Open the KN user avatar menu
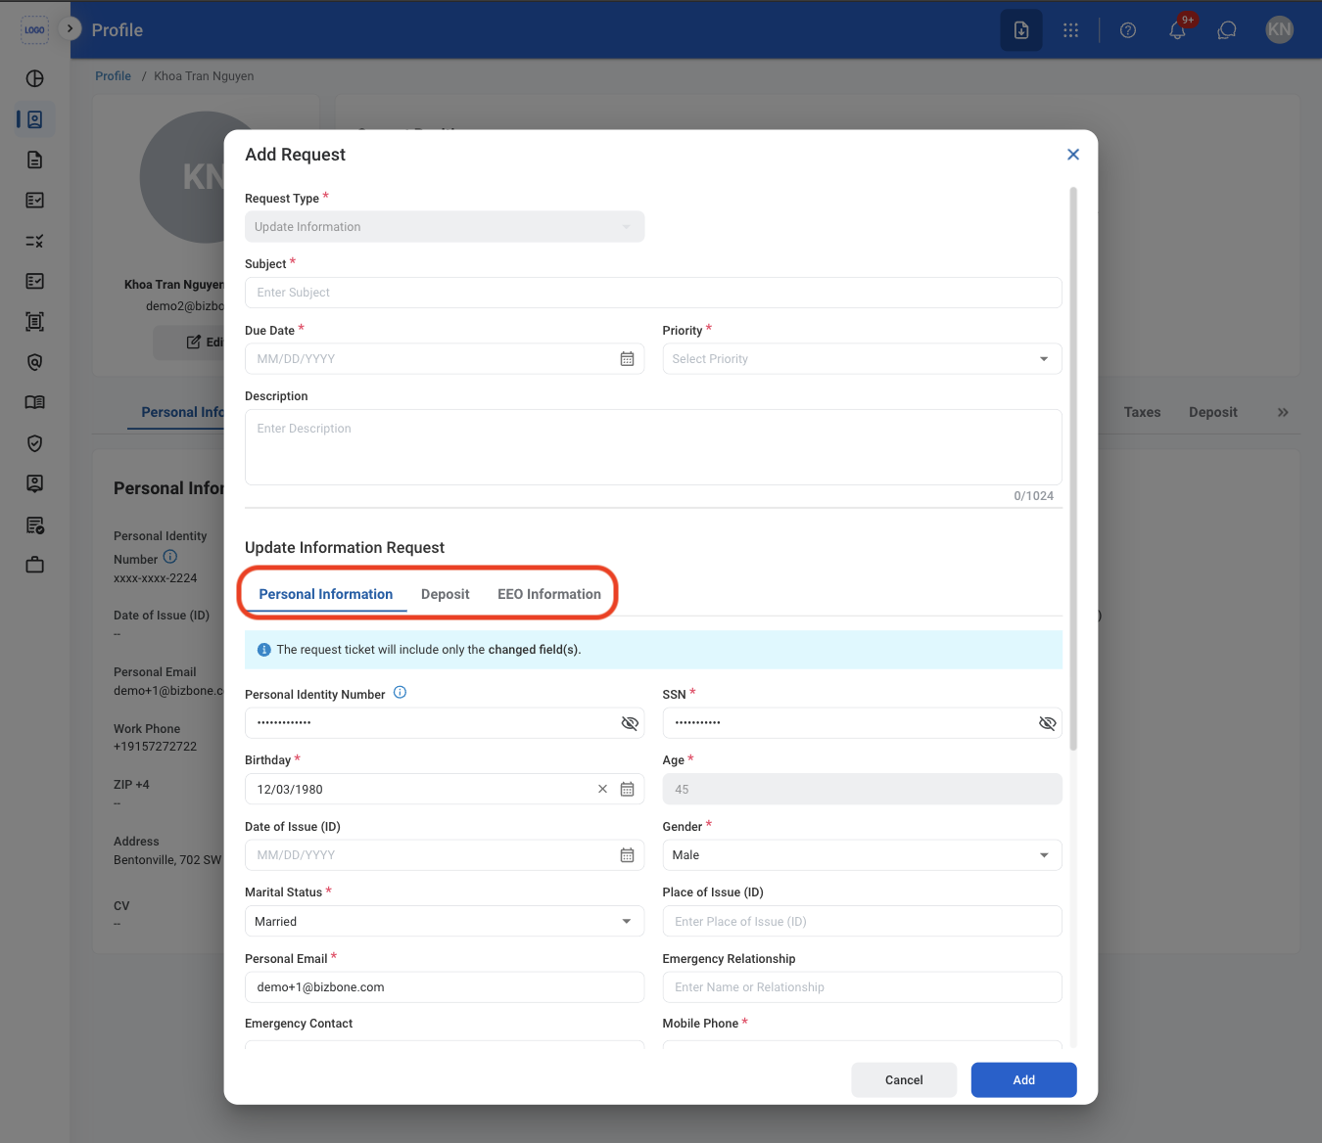The image size is (1322, 1143). pyautogui.click(x=1280, y=30)
